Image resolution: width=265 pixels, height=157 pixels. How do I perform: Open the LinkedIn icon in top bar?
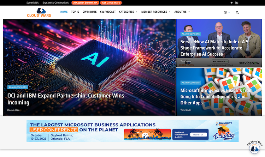(236, 3)
